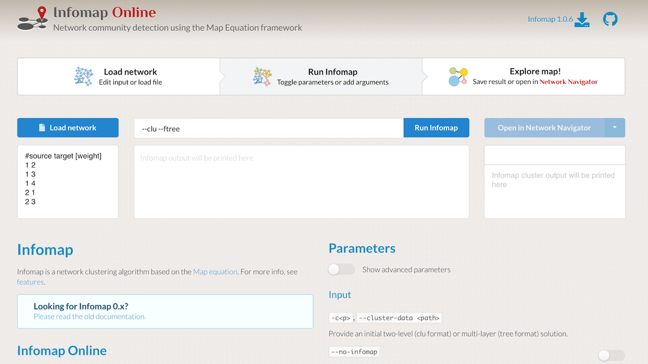Toggle the --no-infomap switch
Viewport: 648px width, 364px height.
click(x=611, y=355)
